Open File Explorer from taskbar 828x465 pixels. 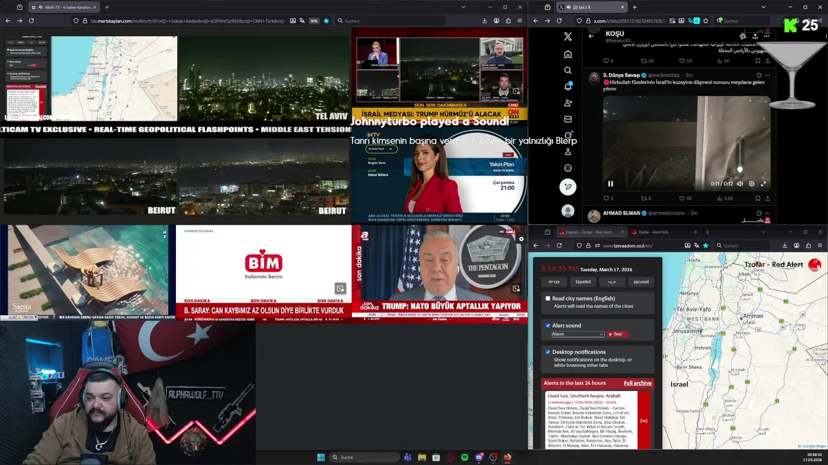422,457
